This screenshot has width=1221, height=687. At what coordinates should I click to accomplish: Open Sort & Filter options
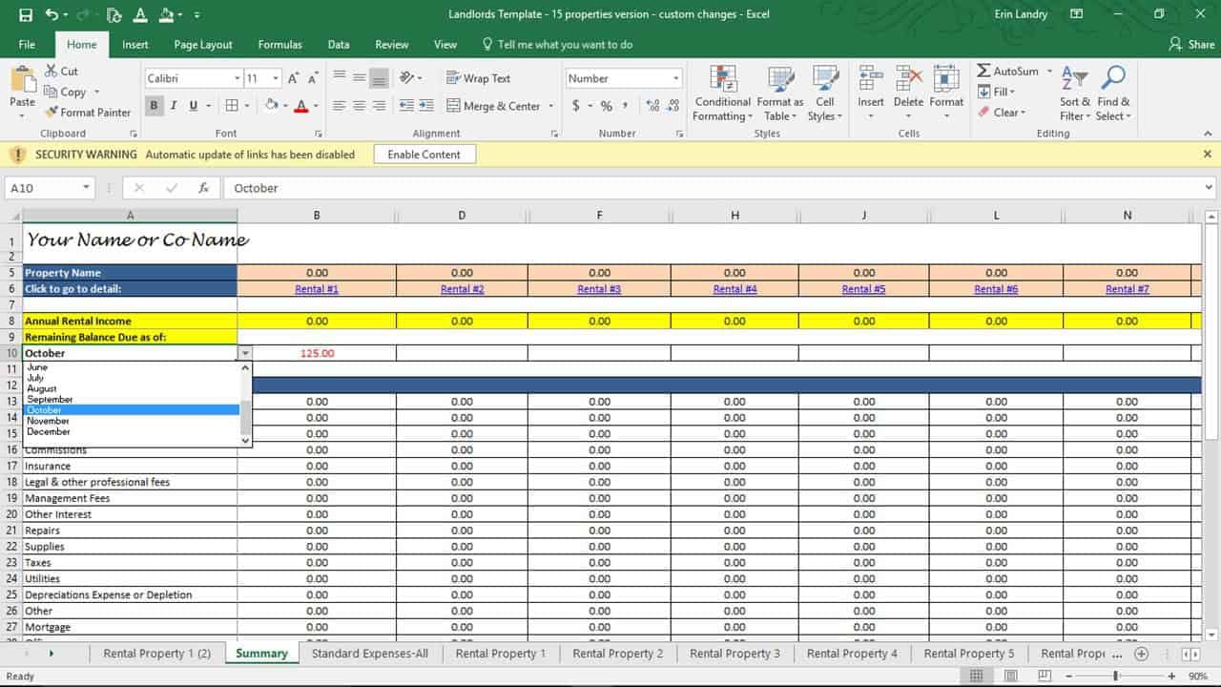pyautogui.click(x=1073, y=93)
